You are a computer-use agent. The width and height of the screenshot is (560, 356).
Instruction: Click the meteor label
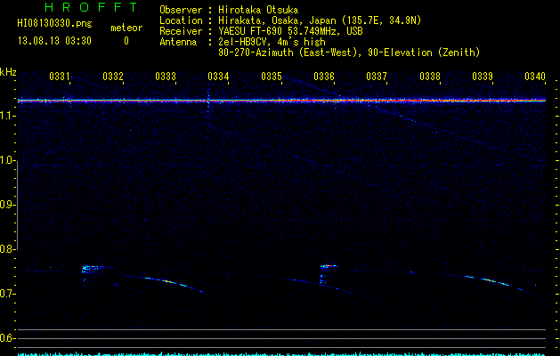[x=126, y=28]
